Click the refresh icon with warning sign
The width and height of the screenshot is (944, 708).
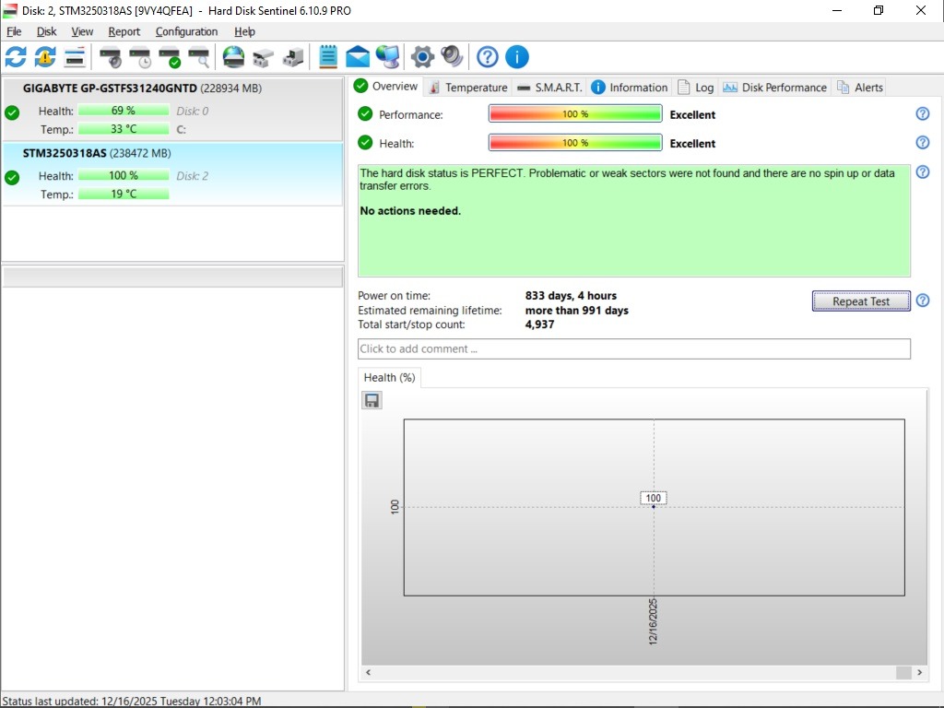(x=45, y=57)
